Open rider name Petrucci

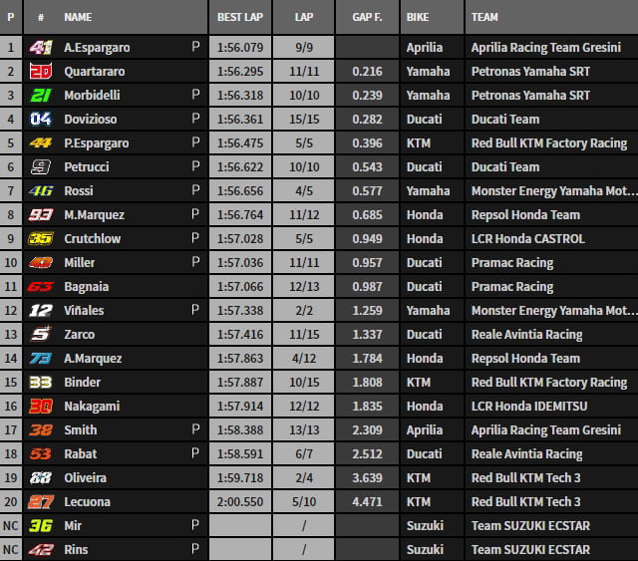88,167
